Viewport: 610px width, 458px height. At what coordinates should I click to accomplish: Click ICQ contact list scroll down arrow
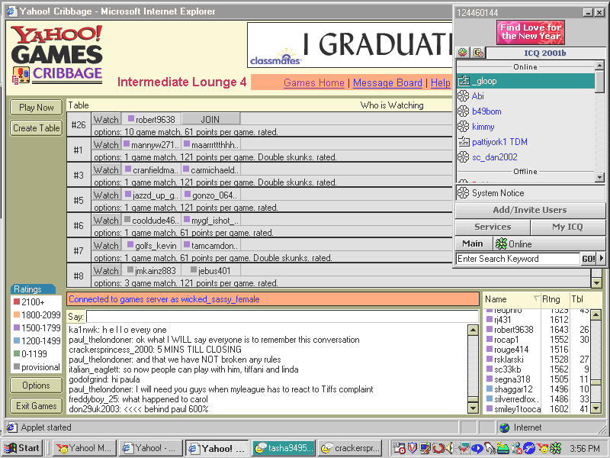[599, 177]
